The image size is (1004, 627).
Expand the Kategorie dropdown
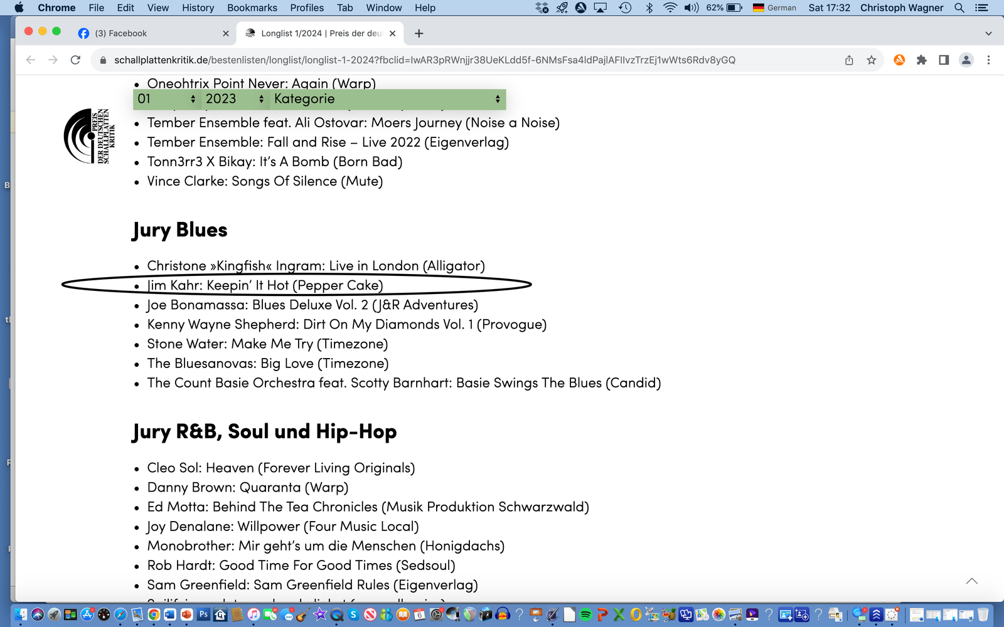[387, 99]
